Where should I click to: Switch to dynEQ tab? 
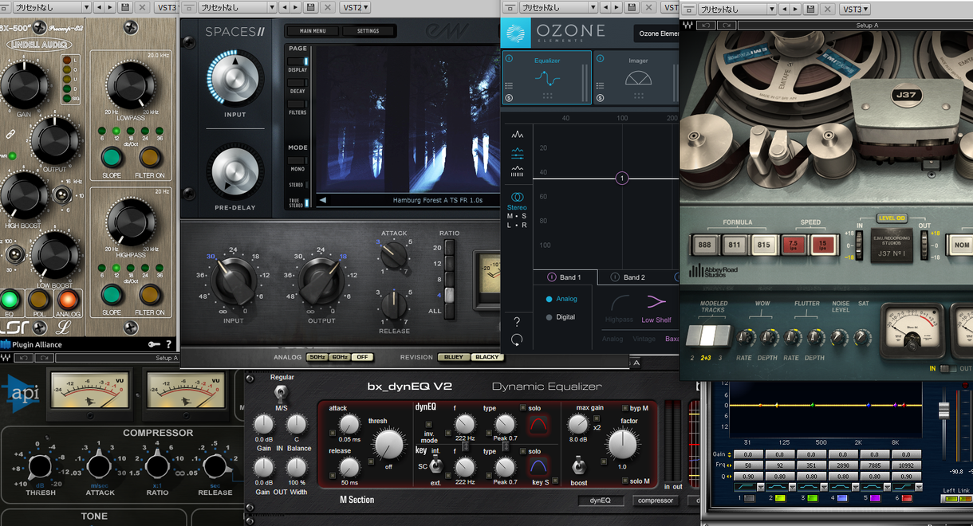(x=601, y=500)
